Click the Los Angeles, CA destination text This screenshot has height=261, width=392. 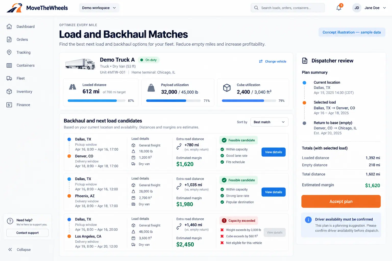coord(88,236)
